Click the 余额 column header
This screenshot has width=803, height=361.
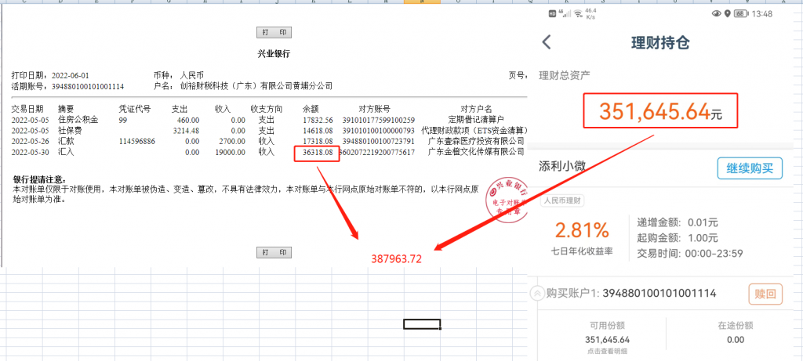pos(311,109)
